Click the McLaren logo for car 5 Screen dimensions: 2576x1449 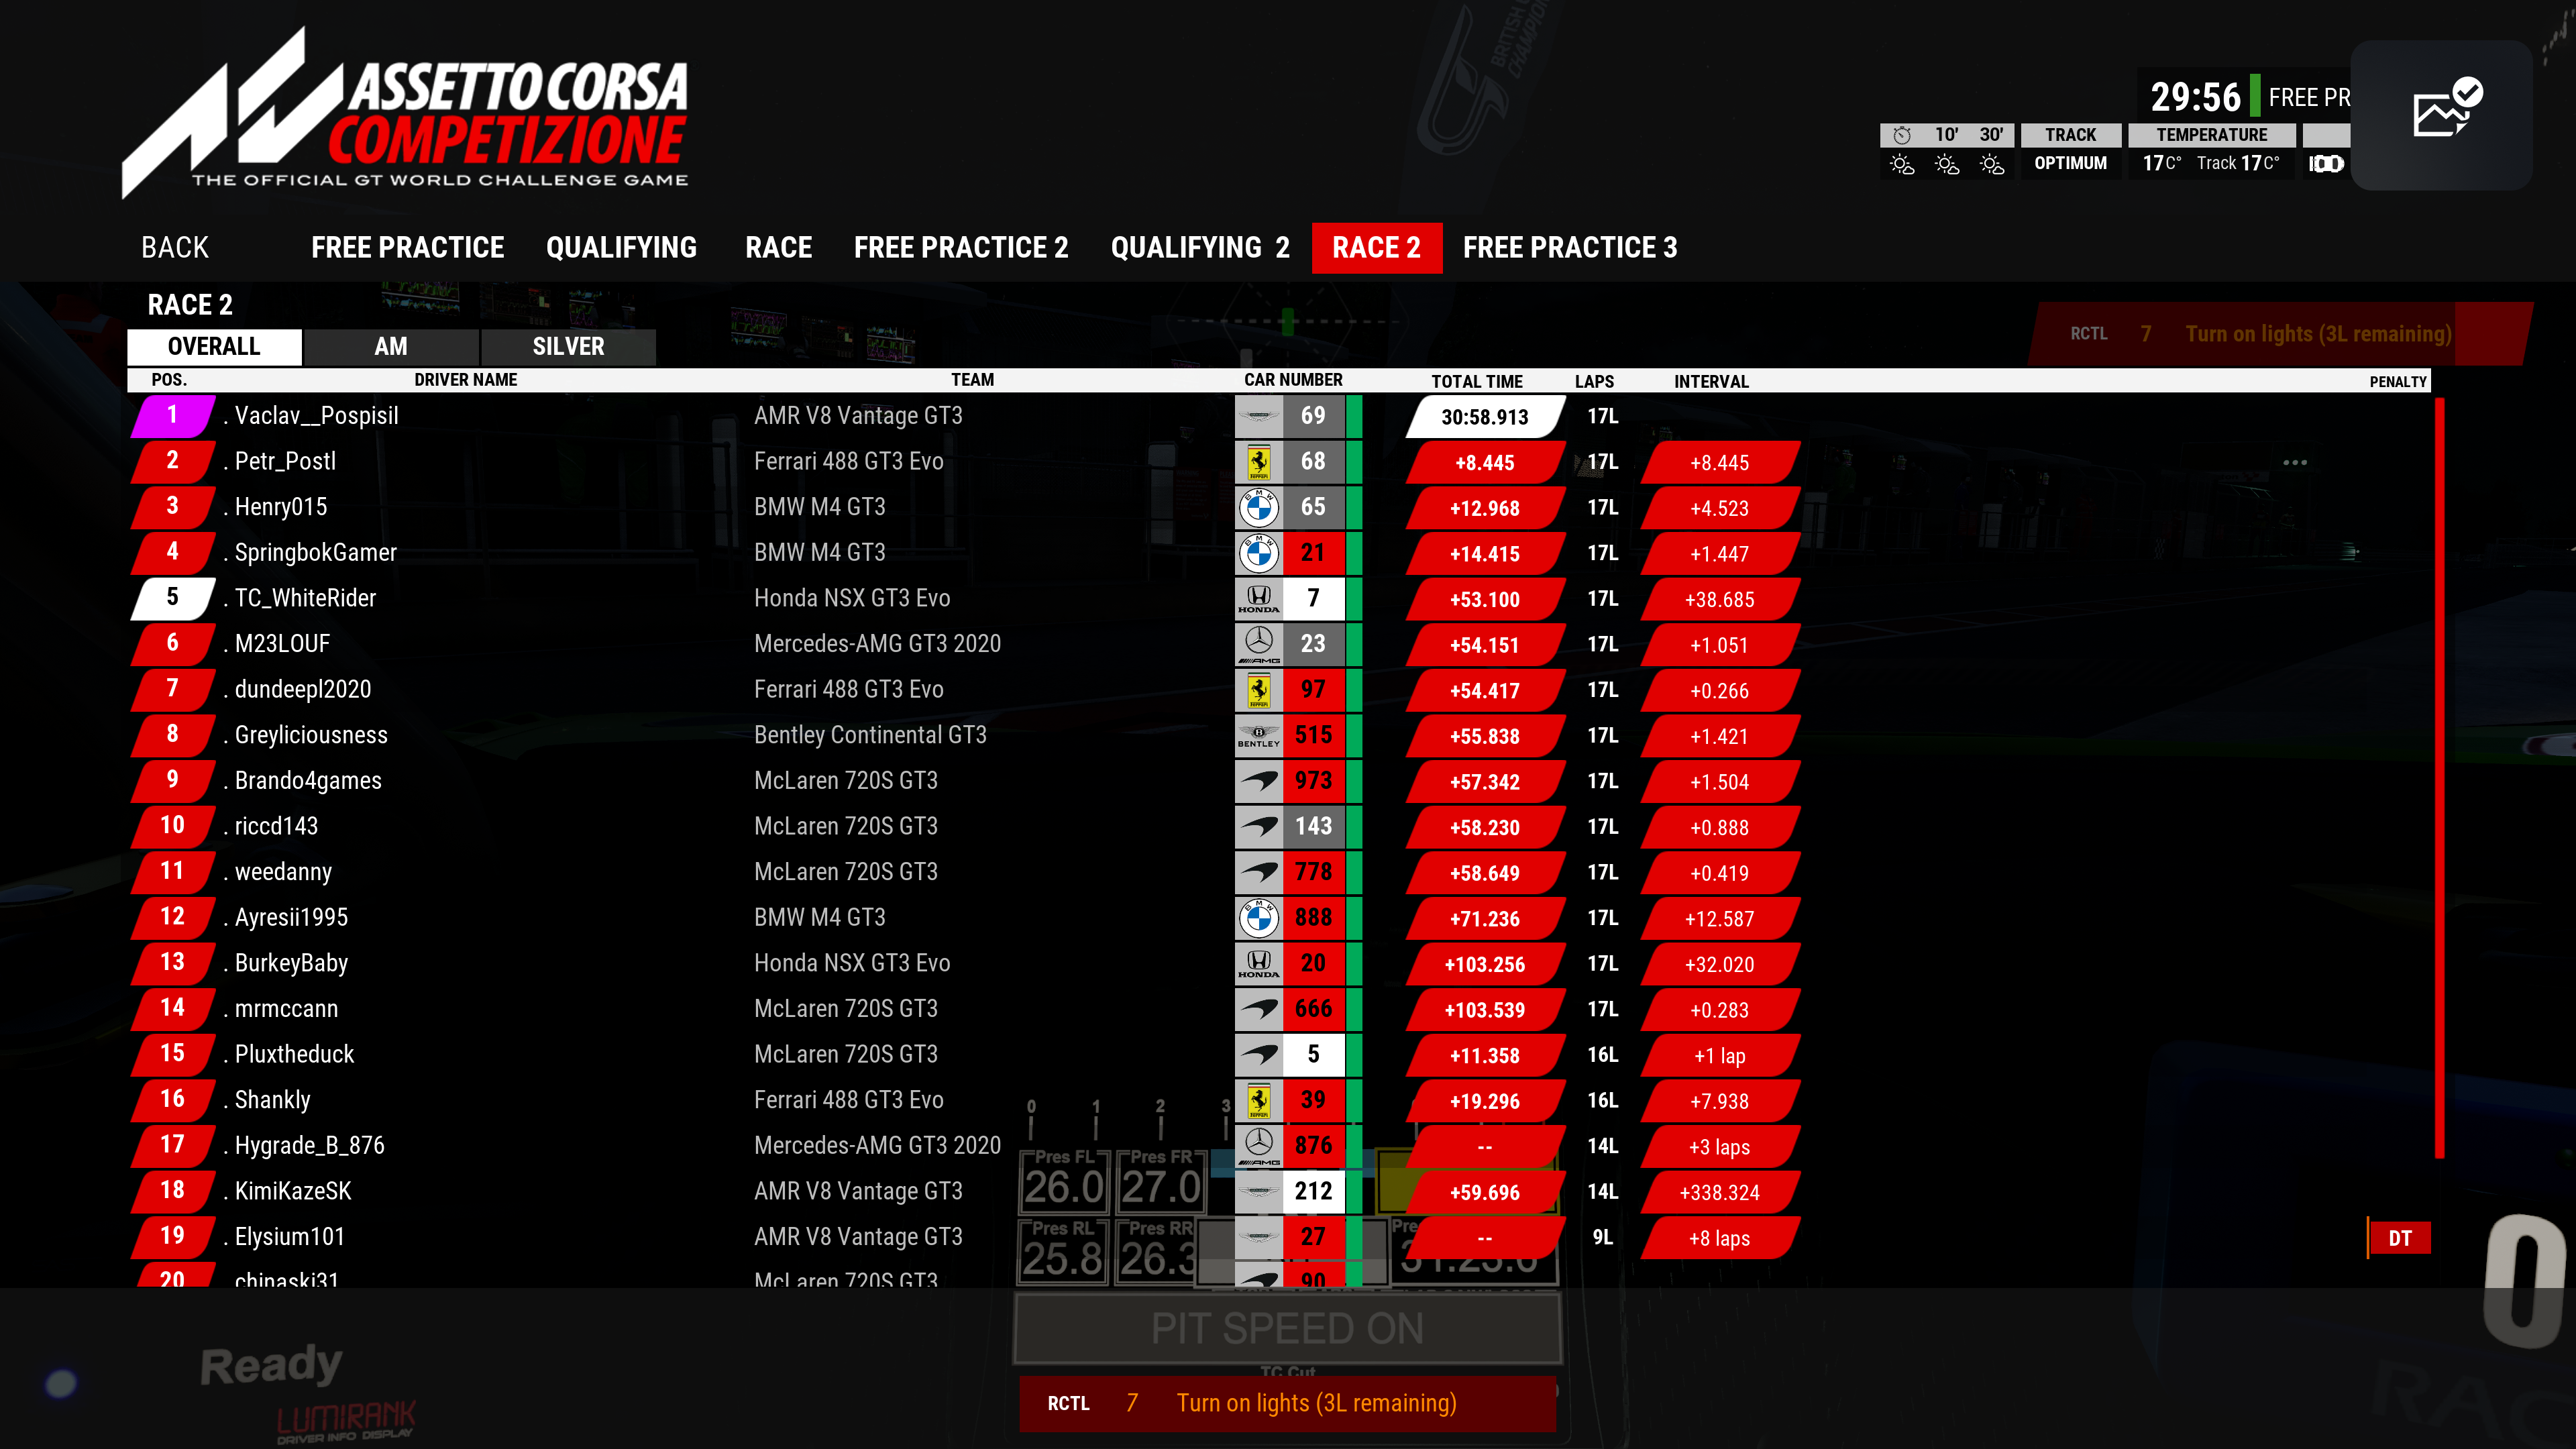click(1259, 1054)
